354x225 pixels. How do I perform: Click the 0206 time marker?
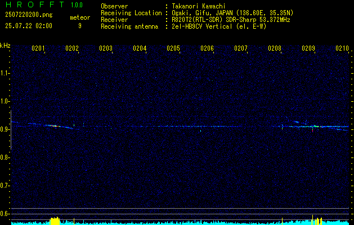pyautogui.click(x=207, y=48)
